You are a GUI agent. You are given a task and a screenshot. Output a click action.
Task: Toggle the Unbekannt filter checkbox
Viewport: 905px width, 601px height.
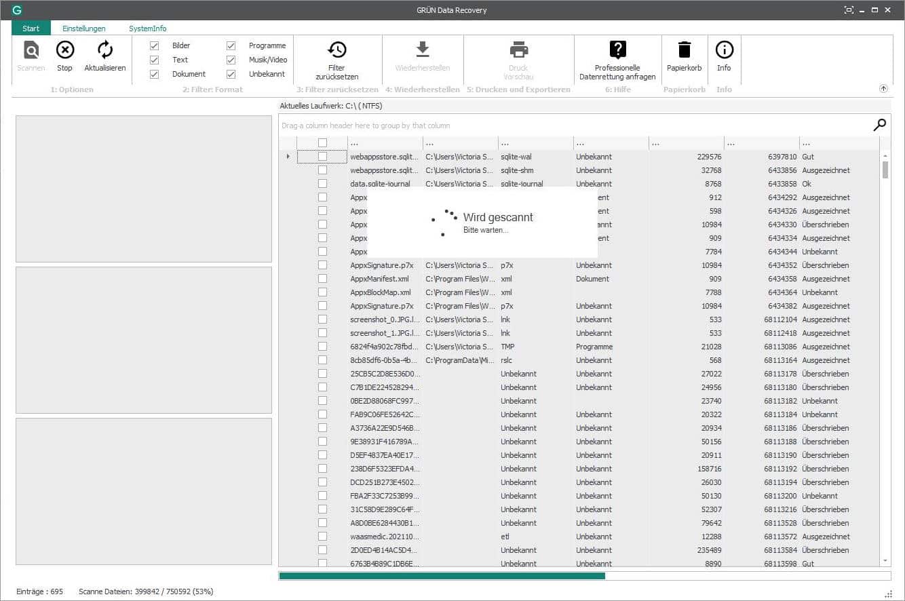(231, 74)
